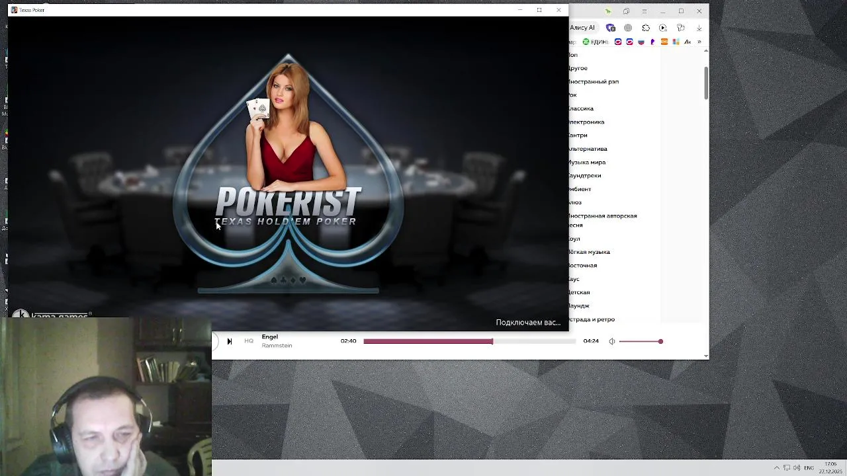Click the browser hamburger menu icon
This screenshot has width=847, height=476.
tap(644, 11)
